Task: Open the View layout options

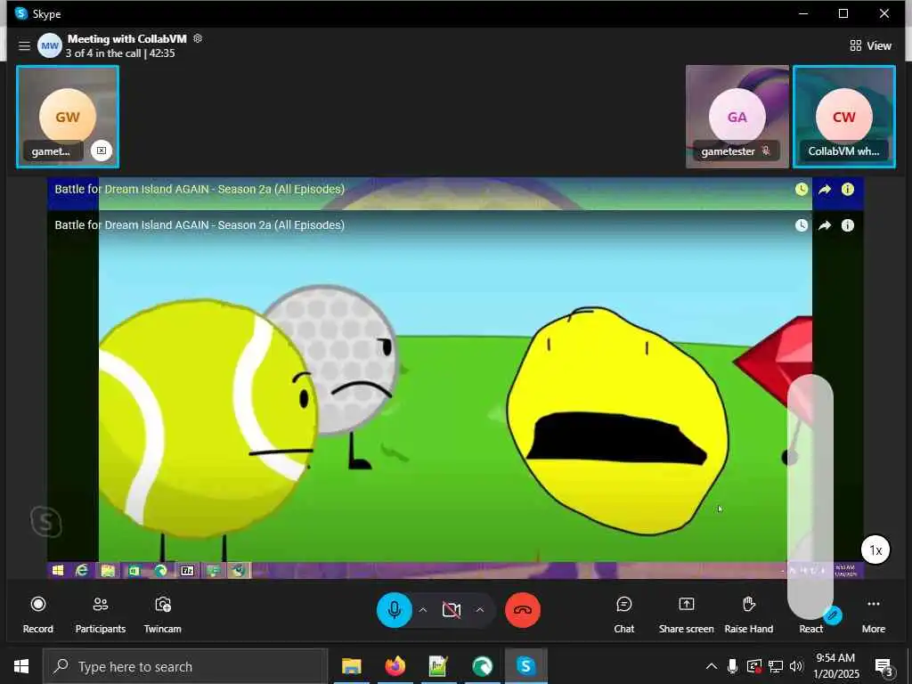Action: (870, 45)
